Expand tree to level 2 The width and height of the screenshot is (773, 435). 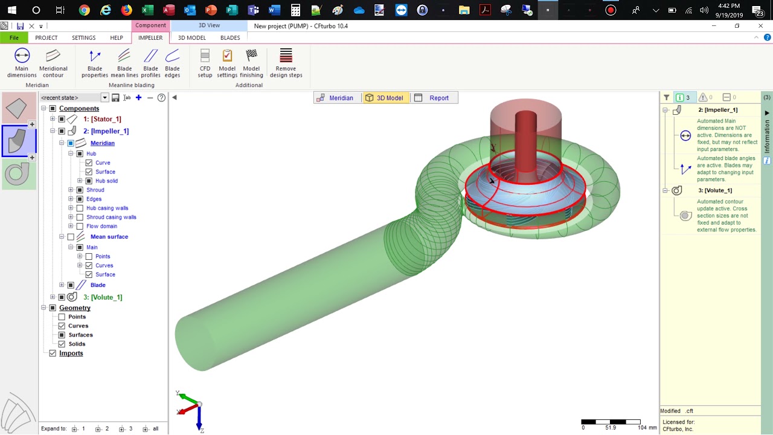pyautogui.click(x=102, y=428)
